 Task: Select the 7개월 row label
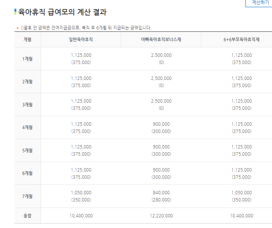tap(27, 196)
